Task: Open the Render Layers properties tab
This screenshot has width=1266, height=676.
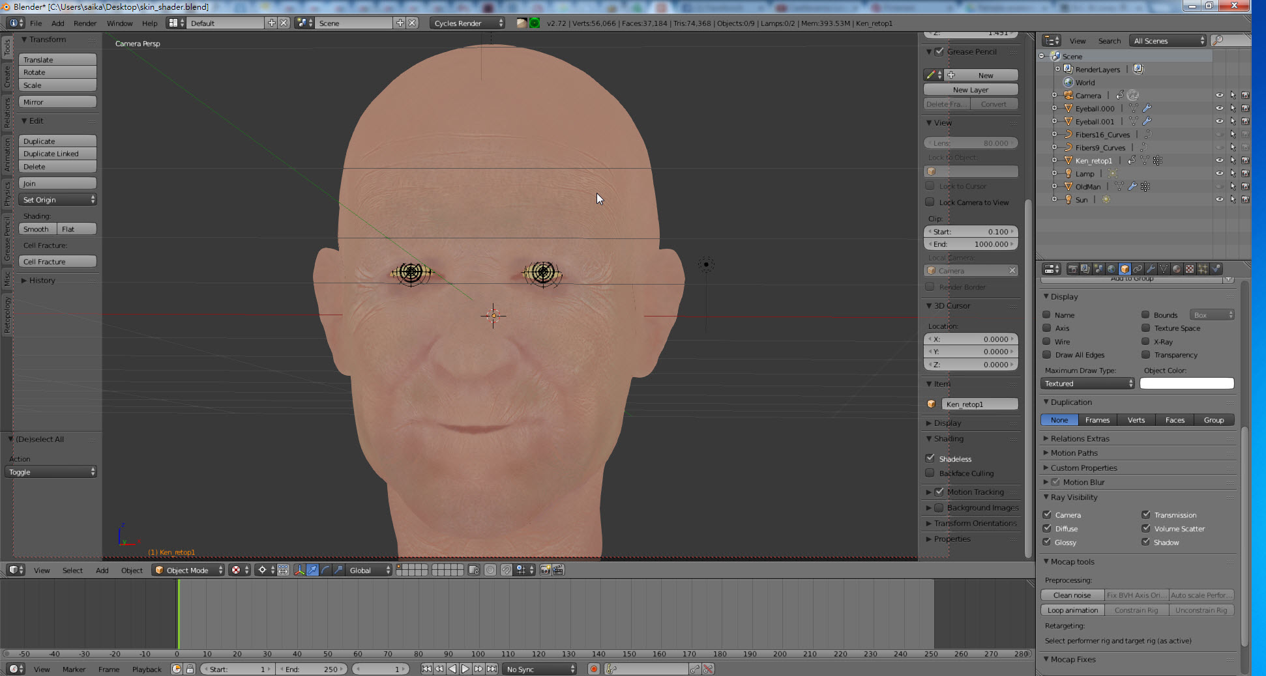Action: [x=1086, y=269]
